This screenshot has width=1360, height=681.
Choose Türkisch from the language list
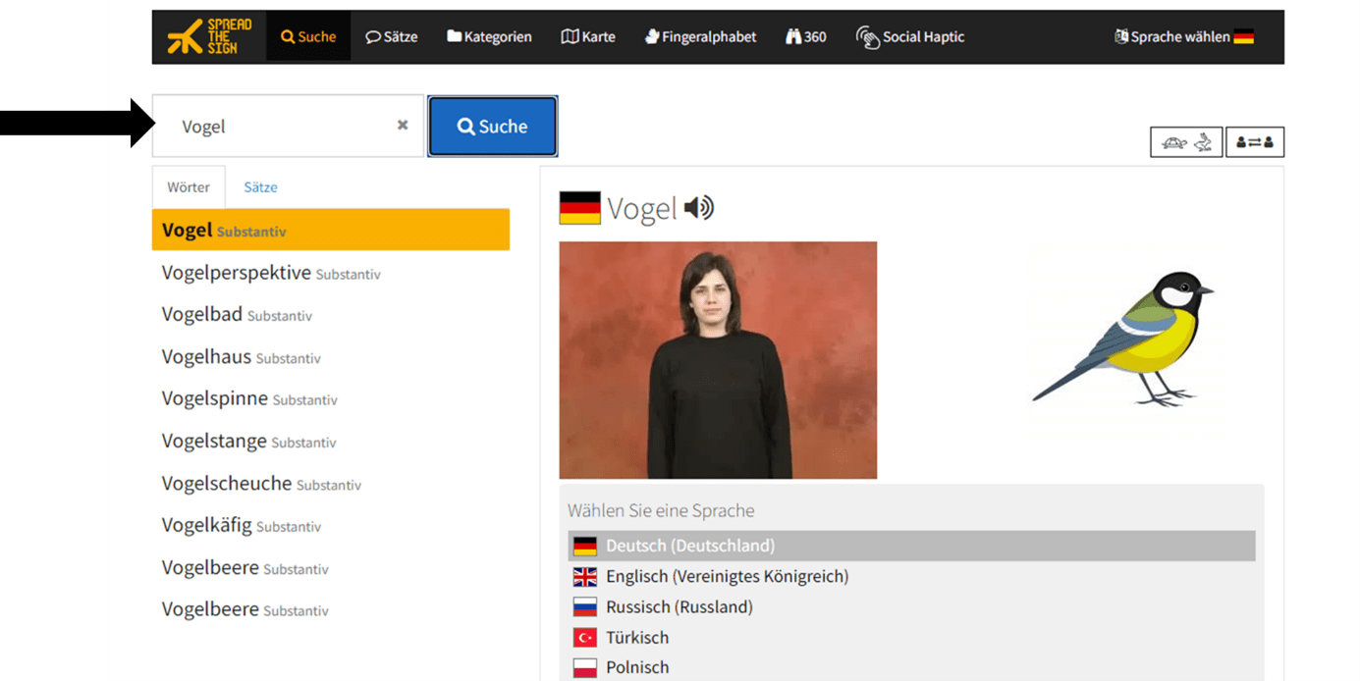coord(636,638)
